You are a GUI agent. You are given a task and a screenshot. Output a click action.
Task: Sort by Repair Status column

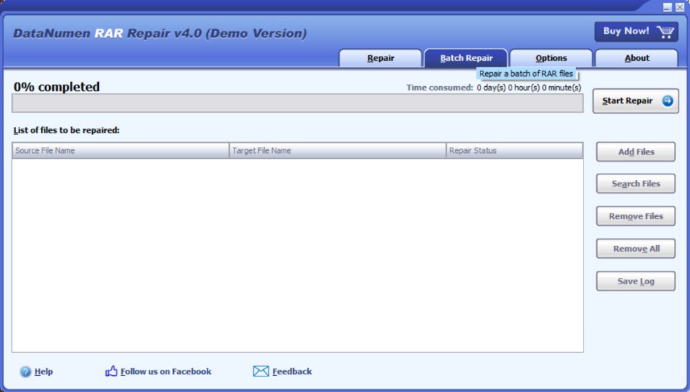tap(514, 150)
